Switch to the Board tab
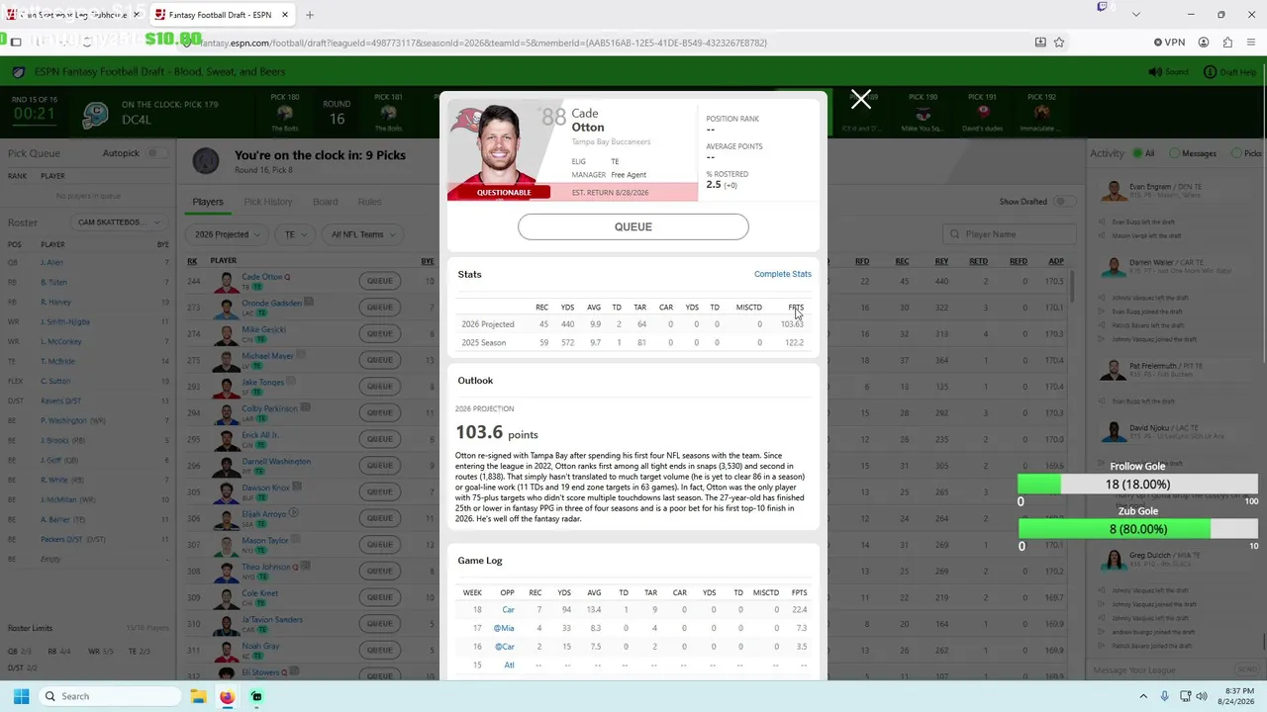Viewport: 1267px width, 712px height. tap(325, 202)
